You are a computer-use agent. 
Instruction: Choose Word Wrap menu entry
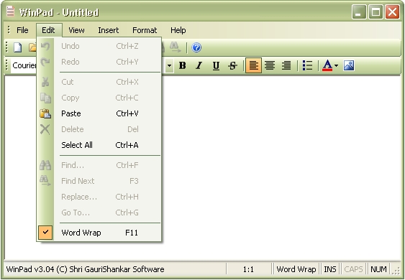99,233
